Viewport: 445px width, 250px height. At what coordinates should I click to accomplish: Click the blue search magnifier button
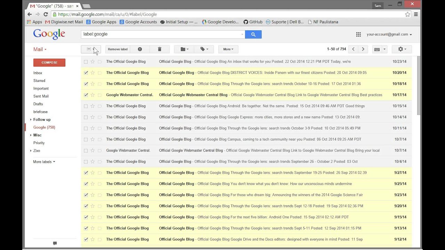pos(253,34)
